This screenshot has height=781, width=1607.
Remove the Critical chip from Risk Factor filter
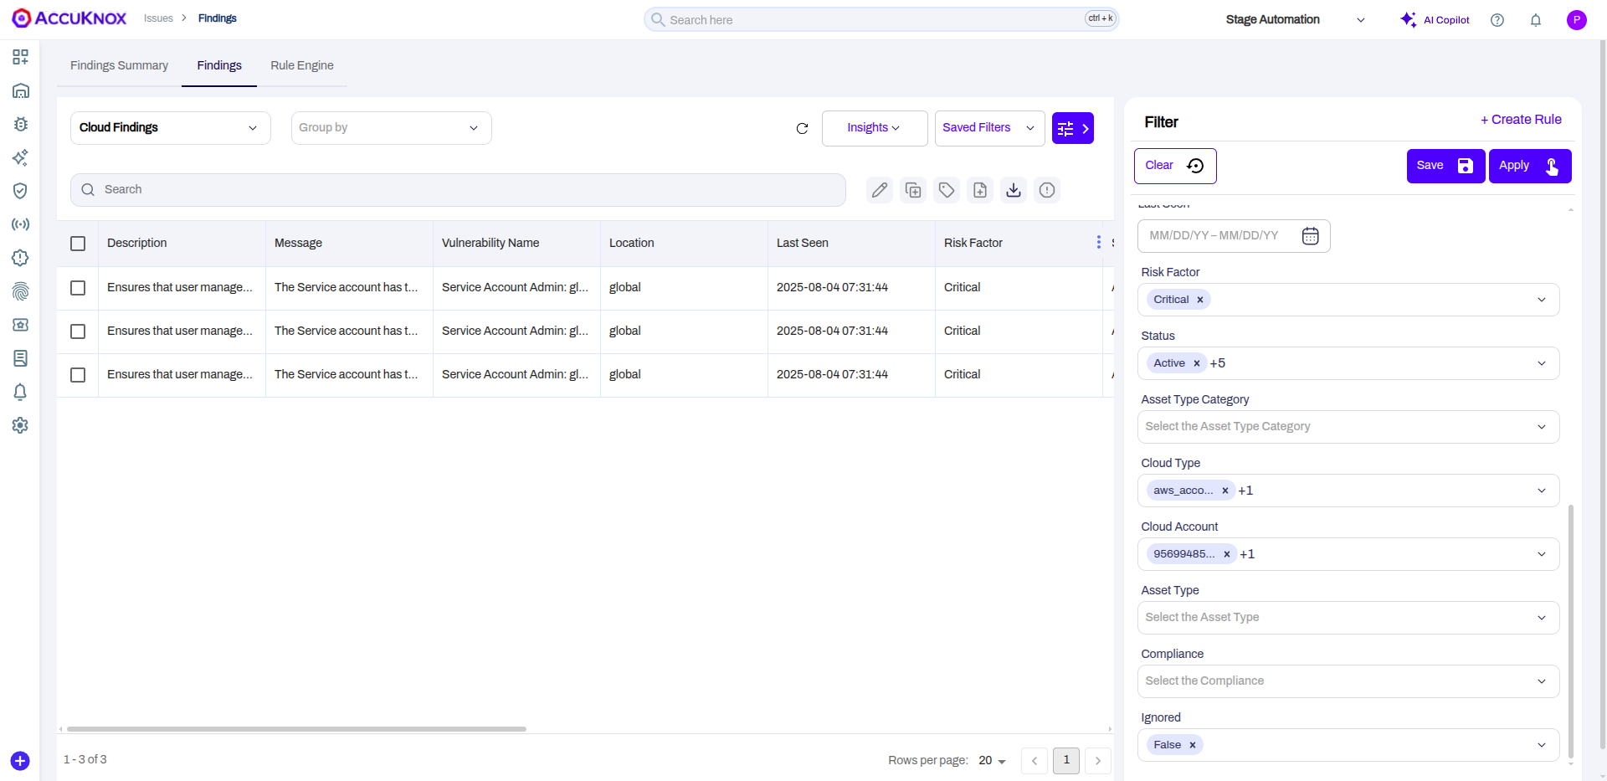(1200, 299)
